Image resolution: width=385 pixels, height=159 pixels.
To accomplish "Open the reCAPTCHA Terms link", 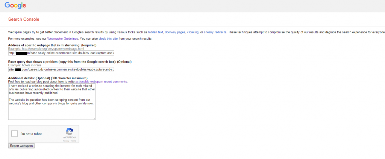I will point(73,141).
